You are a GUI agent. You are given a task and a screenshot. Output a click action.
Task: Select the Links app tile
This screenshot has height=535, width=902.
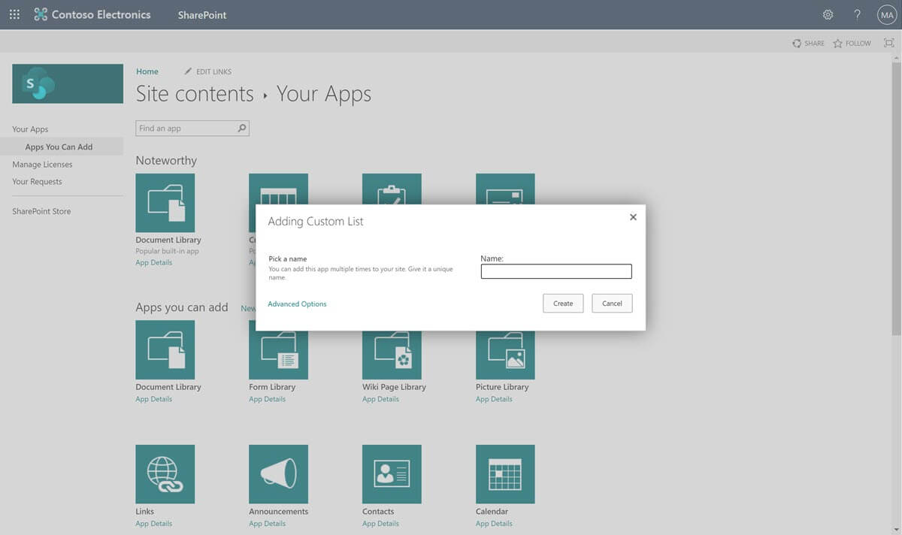click(165, 474)
